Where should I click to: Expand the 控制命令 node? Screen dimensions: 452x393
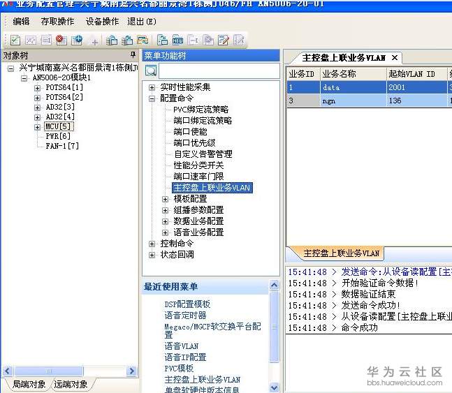(152, 244)
